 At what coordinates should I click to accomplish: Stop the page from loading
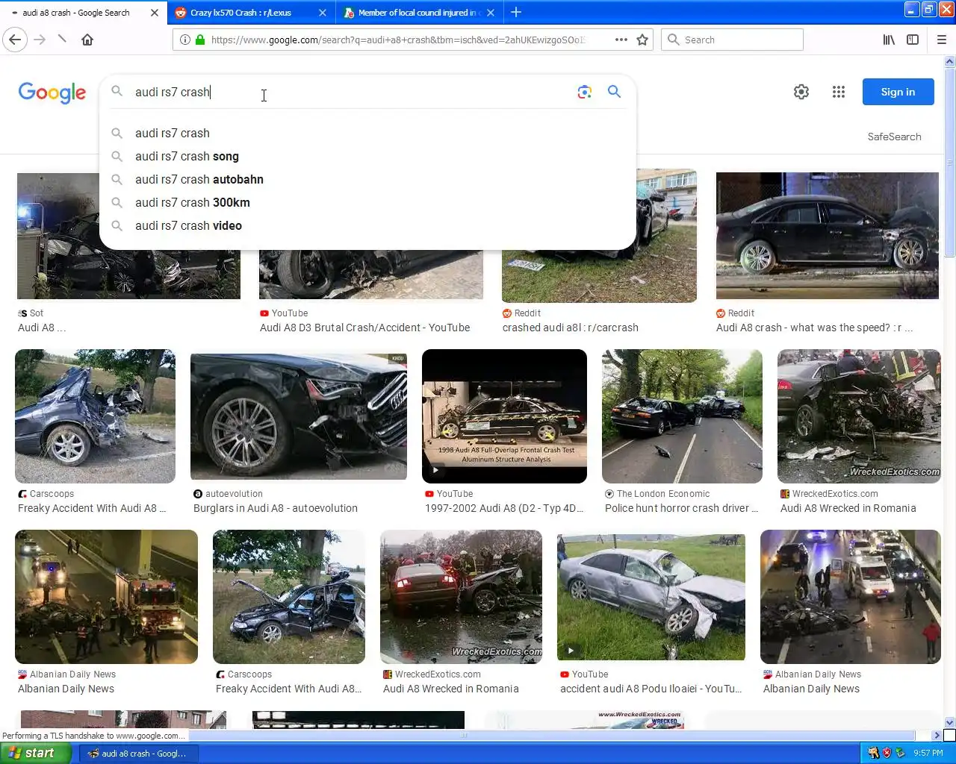(63, 40)
